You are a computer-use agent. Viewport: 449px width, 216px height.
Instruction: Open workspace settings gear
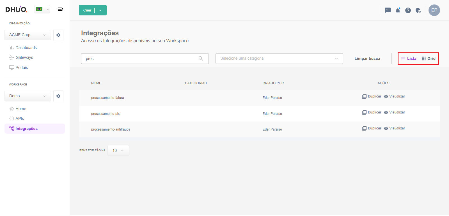pos(58,96)
